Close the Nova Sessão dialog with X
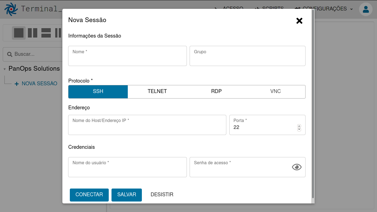Viewport: 377px width, 212px height. coord(299,21)
